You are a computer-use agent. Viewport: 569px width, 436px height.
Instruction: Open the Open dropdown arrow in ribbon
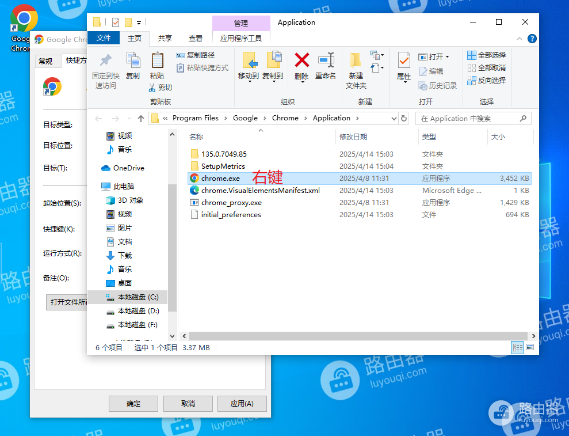[x=448, y=56]
